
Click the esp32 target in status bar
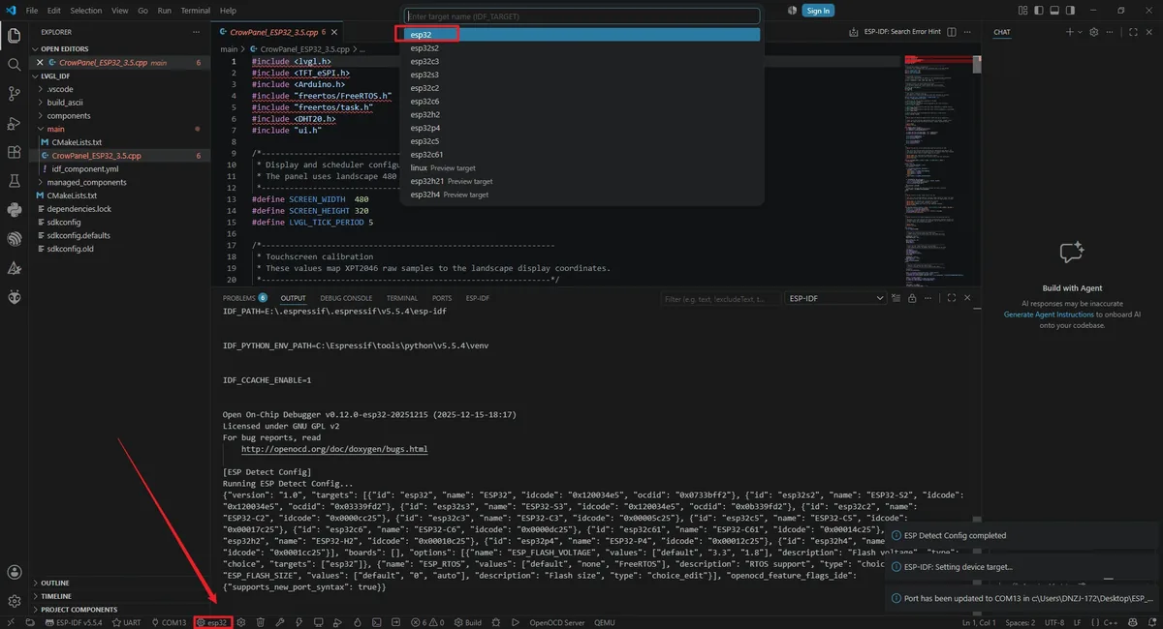point(212,622)
